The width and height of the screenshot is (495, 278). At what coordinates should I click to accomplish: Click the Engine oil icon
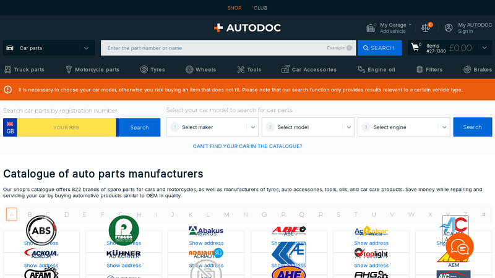click(361, 69)
